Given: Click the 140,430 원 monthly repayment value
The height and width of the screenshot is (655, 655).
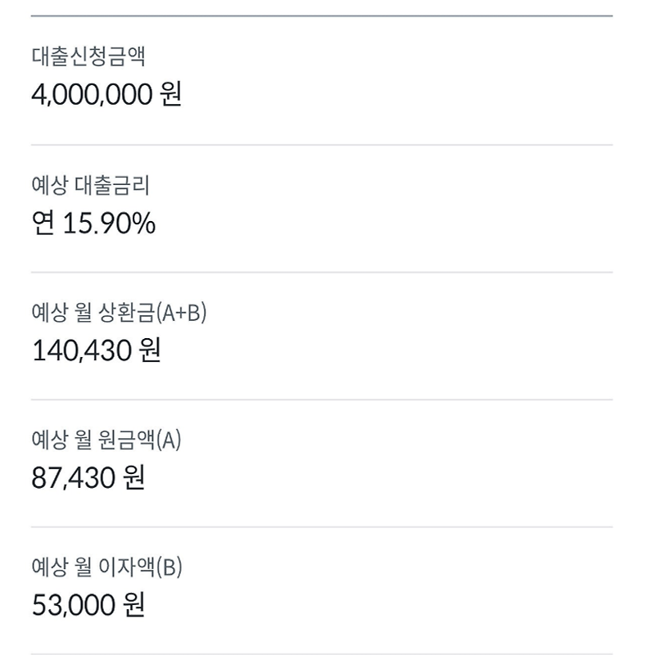Looking at the screenshot, I should point(97,350).
